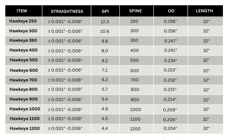The width and height of the screenshot is (232, 138).
Task: Click the 9,0 GPI value
Action: click(x=105, y=51)
